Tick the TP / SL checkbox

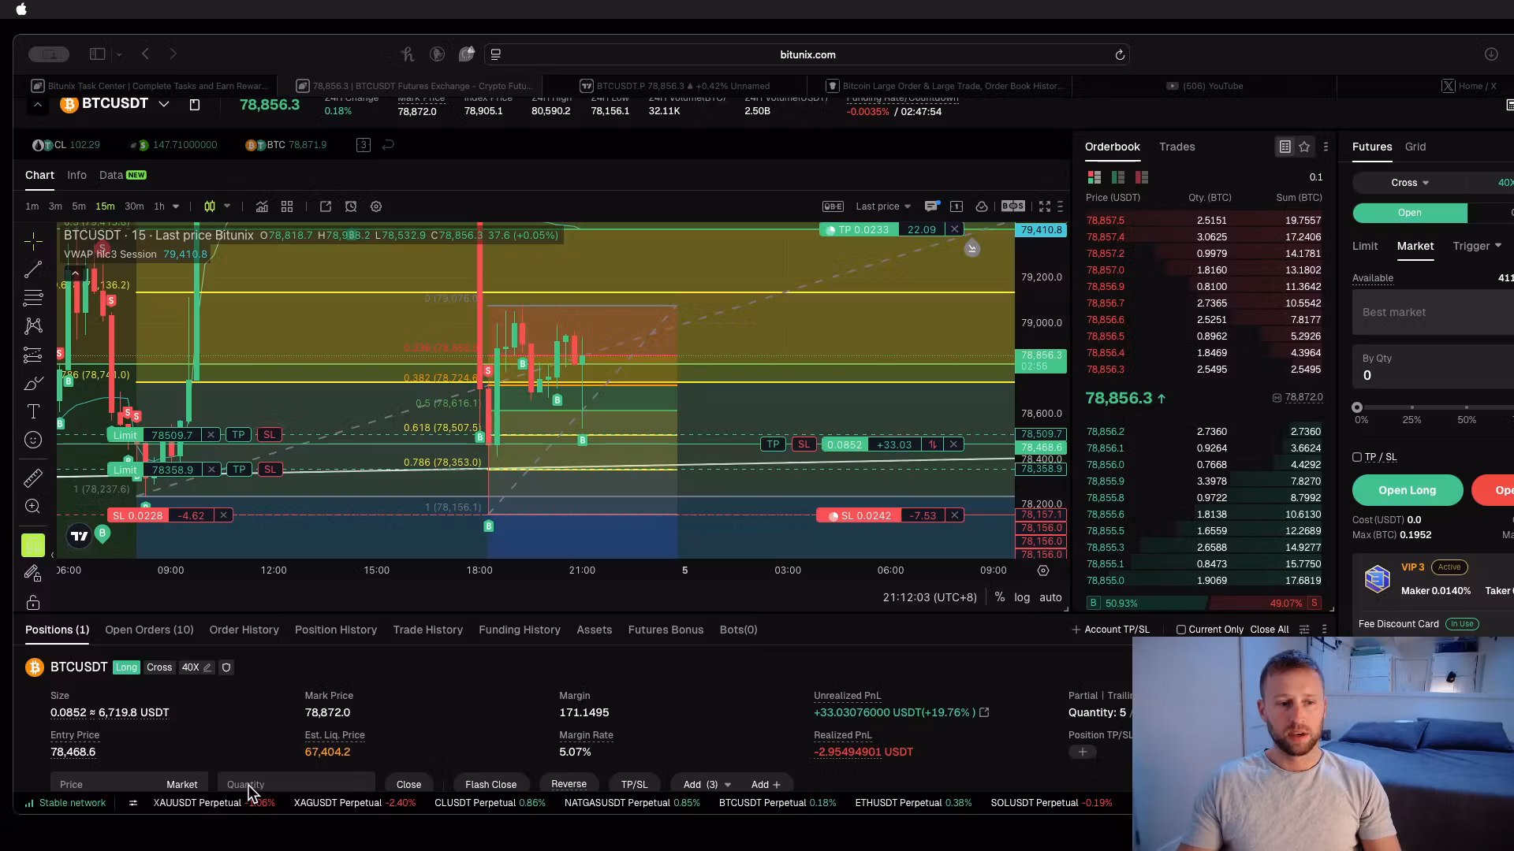pos(1357,457)
